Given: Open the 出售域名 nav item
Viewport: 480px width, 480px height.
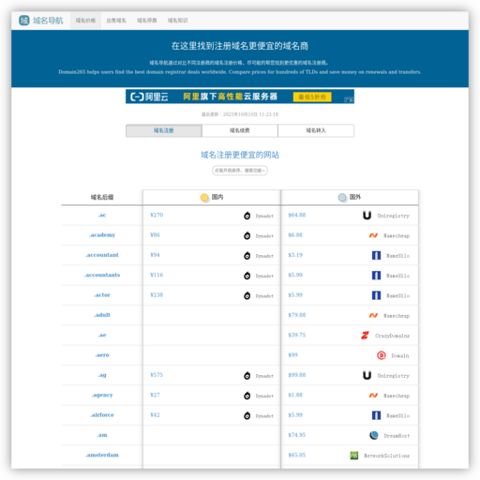Looking at the screenshot, I should coord(116,21).
